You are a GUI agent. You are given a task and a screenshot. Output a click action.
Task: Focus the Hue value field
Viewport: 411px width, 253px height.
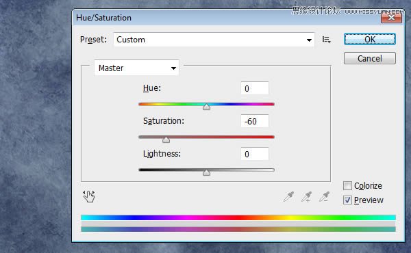click(255, 88)
